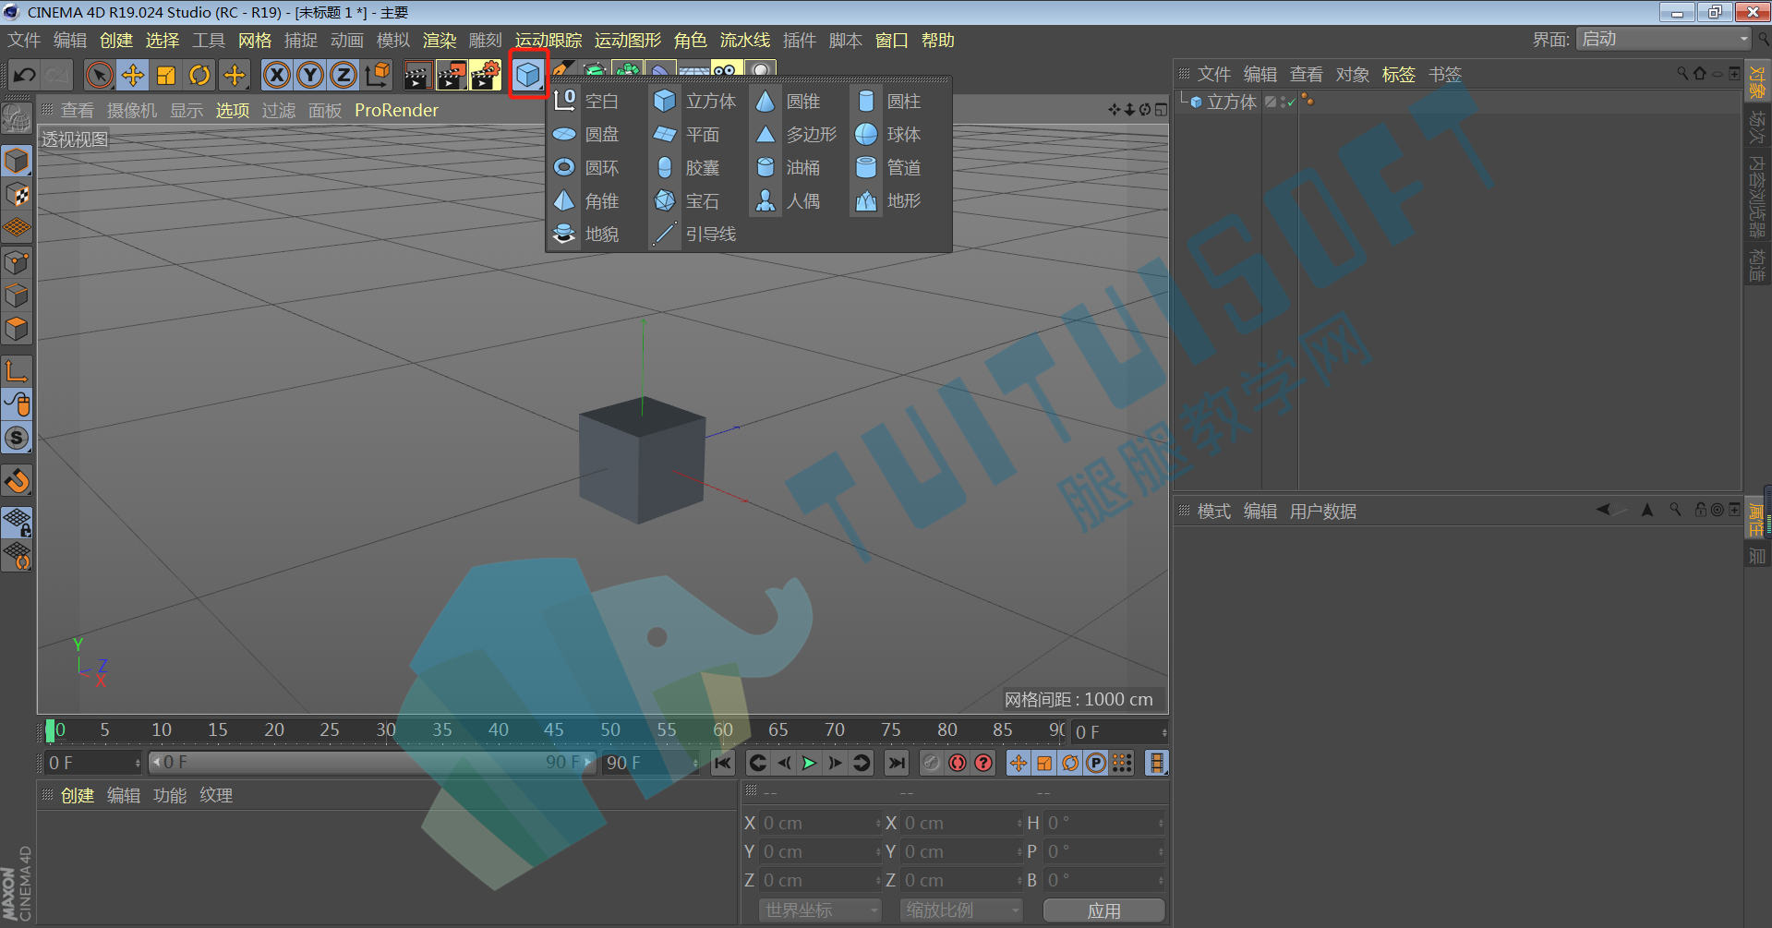The width and height of the screenshot is (1772, 928).
Task: Click frame 45 on timeline ruler
Action: [x=554, y=729]
